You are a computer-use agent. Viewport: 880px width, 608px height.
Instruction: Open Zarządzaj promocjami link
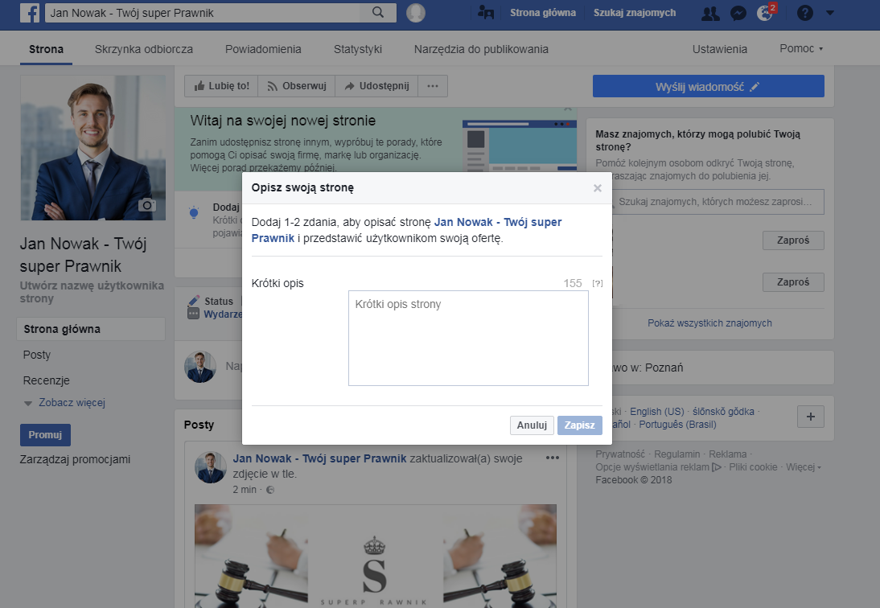(x=75, y=459)
